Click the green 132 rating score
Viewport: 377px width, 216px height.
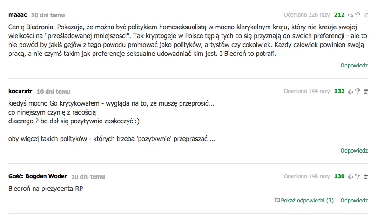[339, 91]
